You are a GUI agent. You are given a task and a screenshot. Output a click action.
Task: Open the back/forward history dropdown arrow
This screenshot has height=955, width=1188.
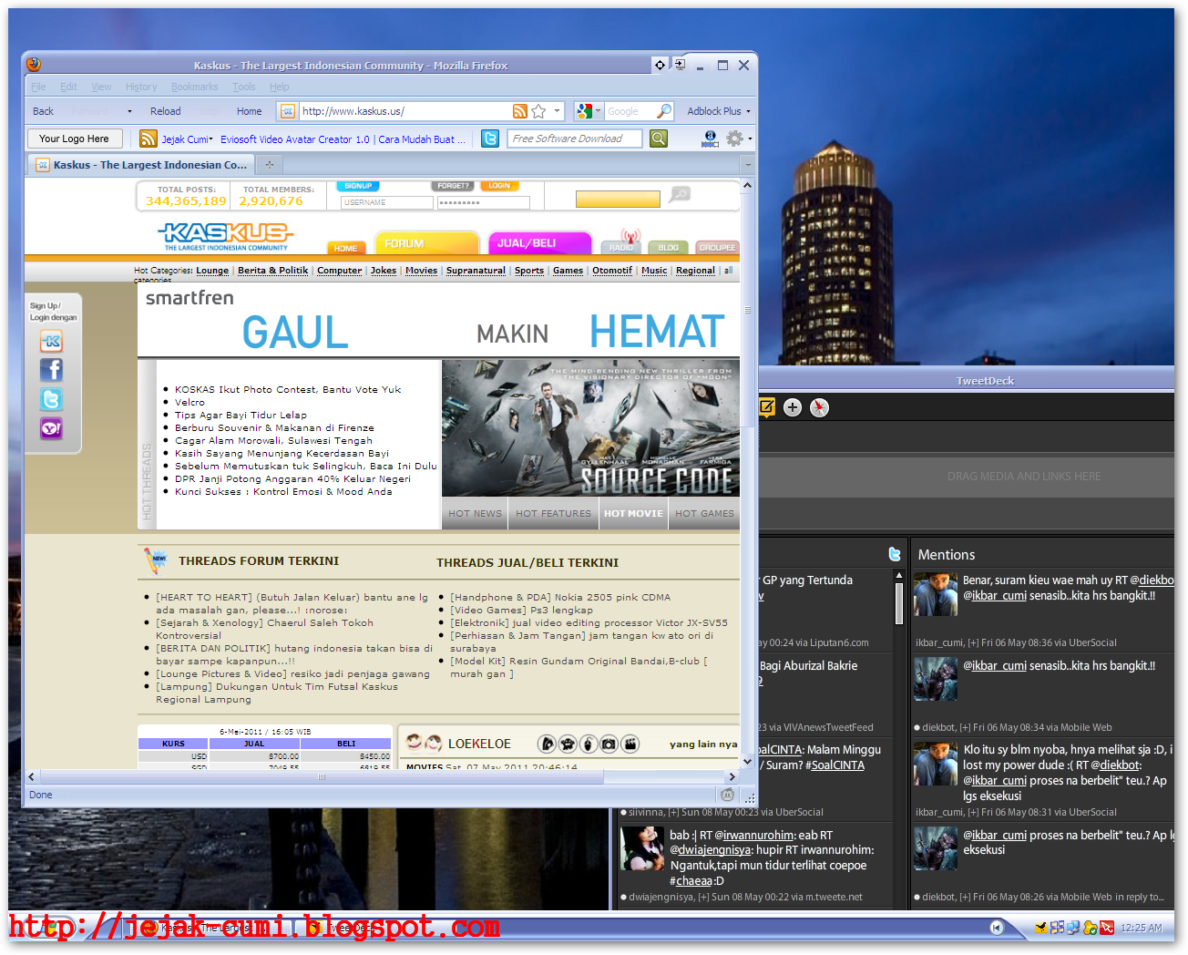coord(129,111)
